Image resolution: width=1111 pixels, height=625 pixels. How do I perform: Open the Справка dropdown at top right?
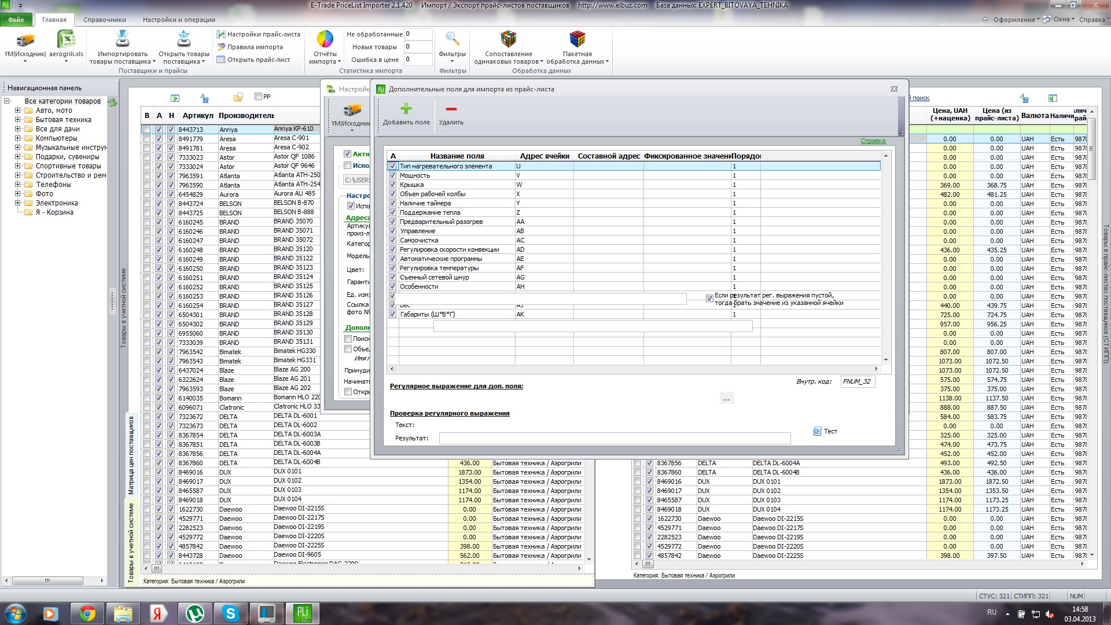click(1094, 20)
